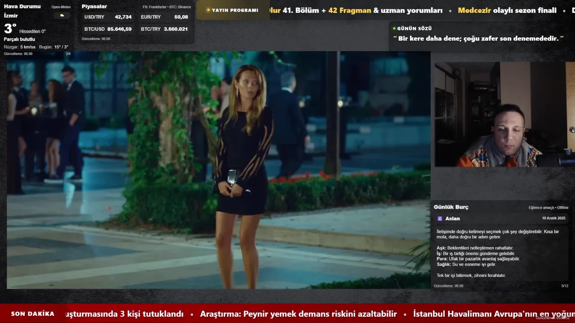Click the weather widget 3/4 page counter
The image size is (575, 323).
pyautogui.click(x=68, y=54)
